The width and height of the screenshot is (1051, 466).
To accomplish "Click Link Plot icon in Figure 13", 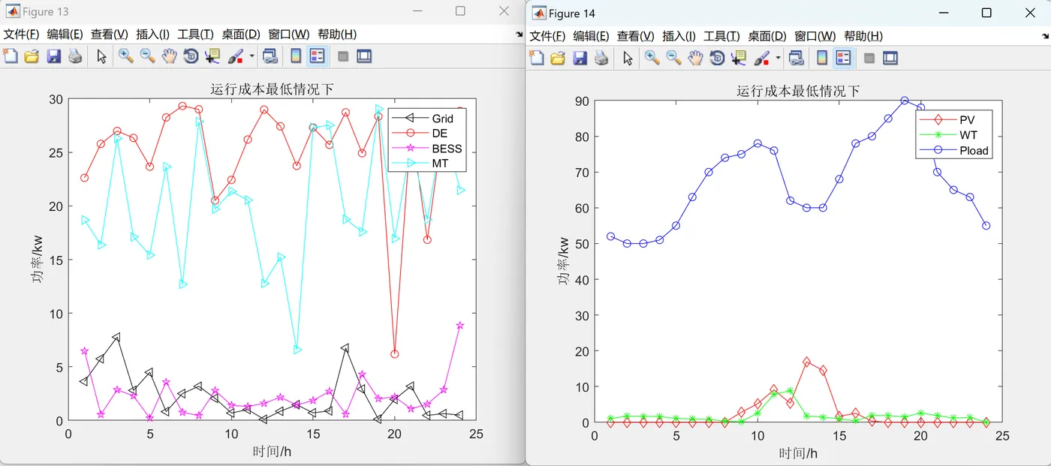I will 270,56.
